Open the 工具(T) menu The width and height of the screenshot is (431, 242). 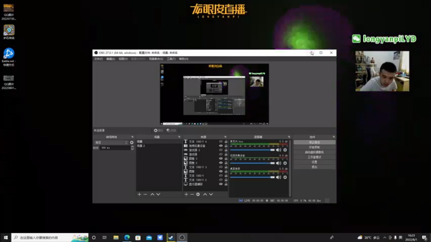171,59
